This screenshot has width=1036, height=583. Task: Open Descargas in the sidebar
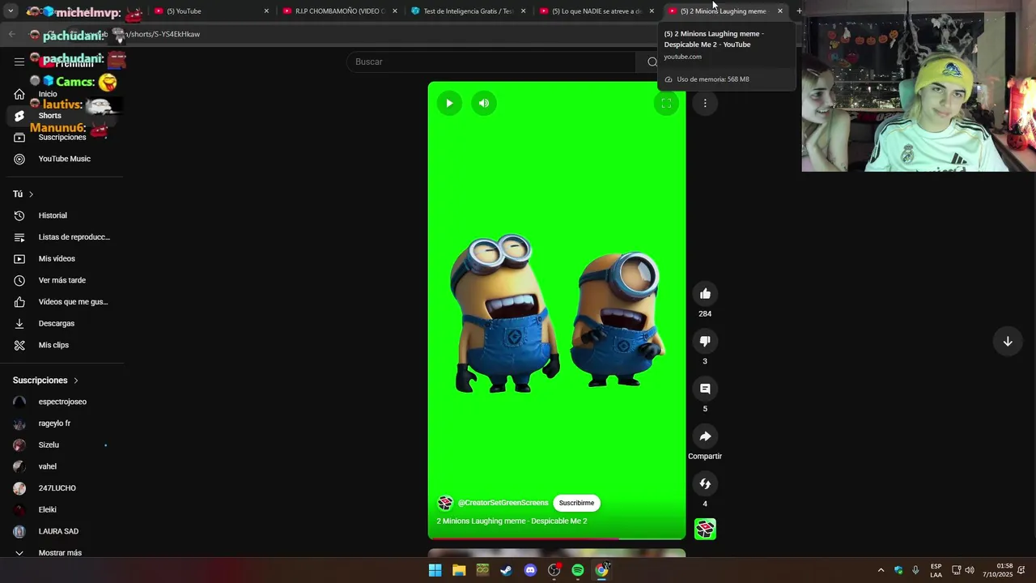(x=62, y=323)
